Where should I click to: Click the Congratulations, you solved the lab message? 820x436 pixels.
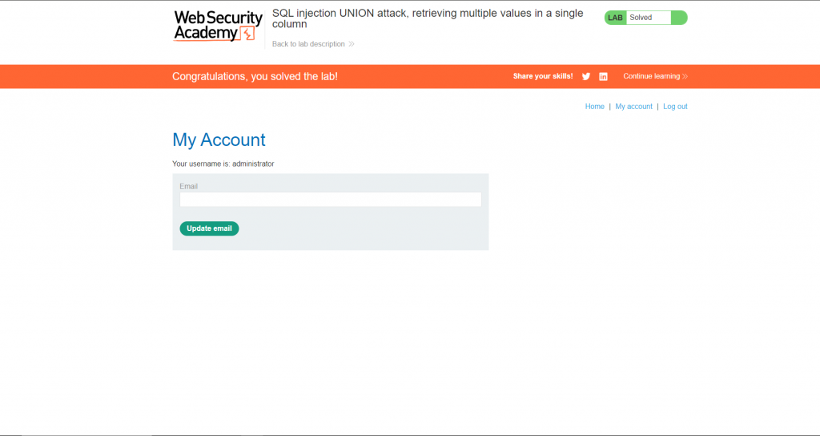[x=255, y=76]
